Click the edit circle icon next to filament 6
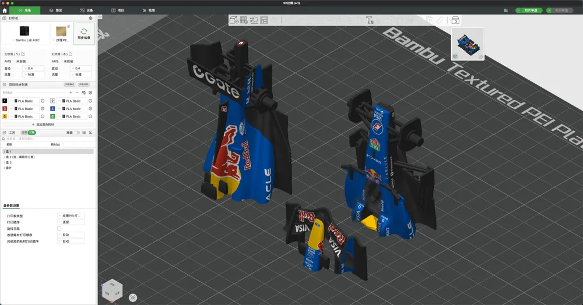This screenshot has width=583, height=305. (90, 116)
